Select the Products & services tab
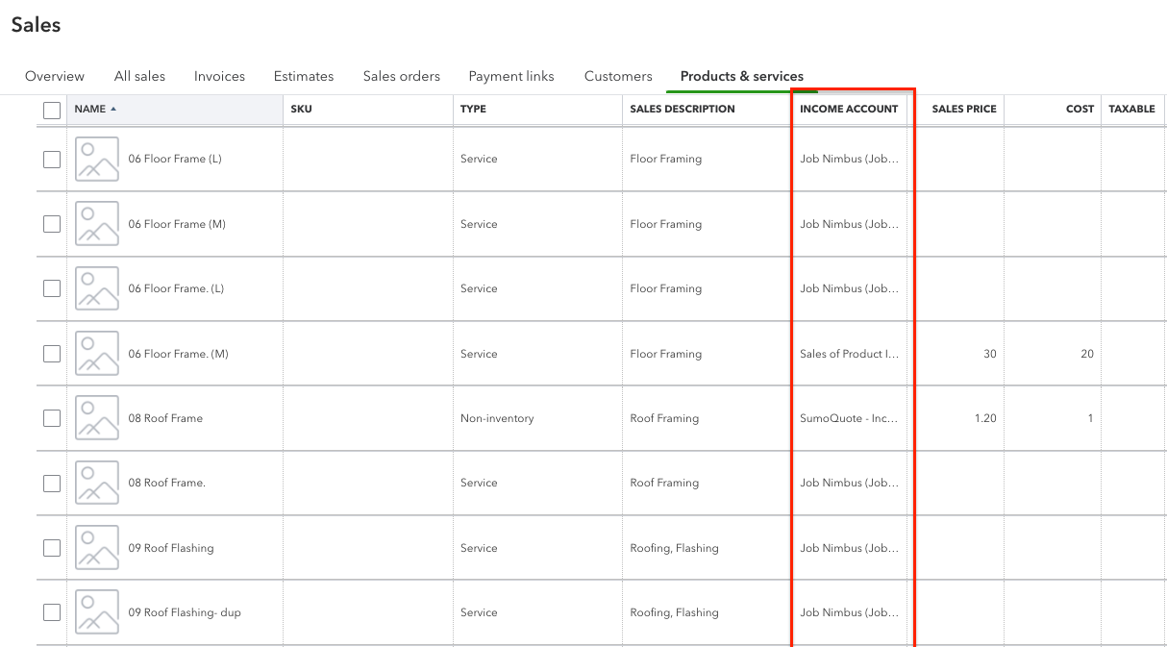This screenshot has height=647, width=1167. (x=742, y=76)
